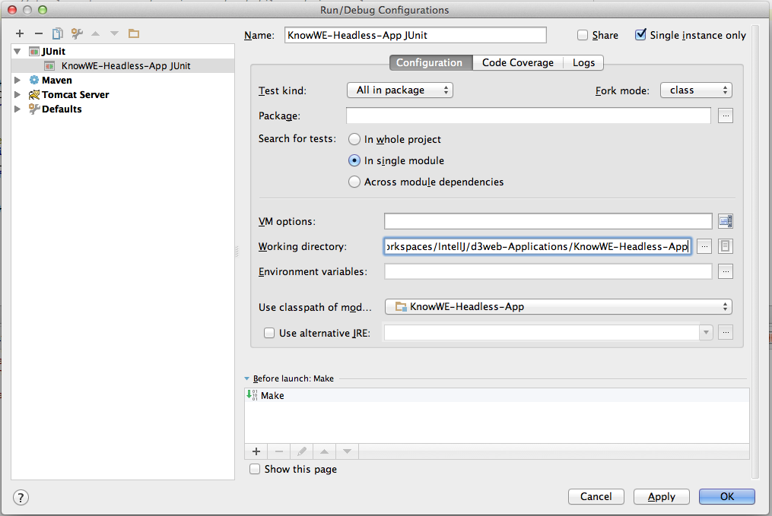Browse for package with ellipsis button

(x=726, y=116)
